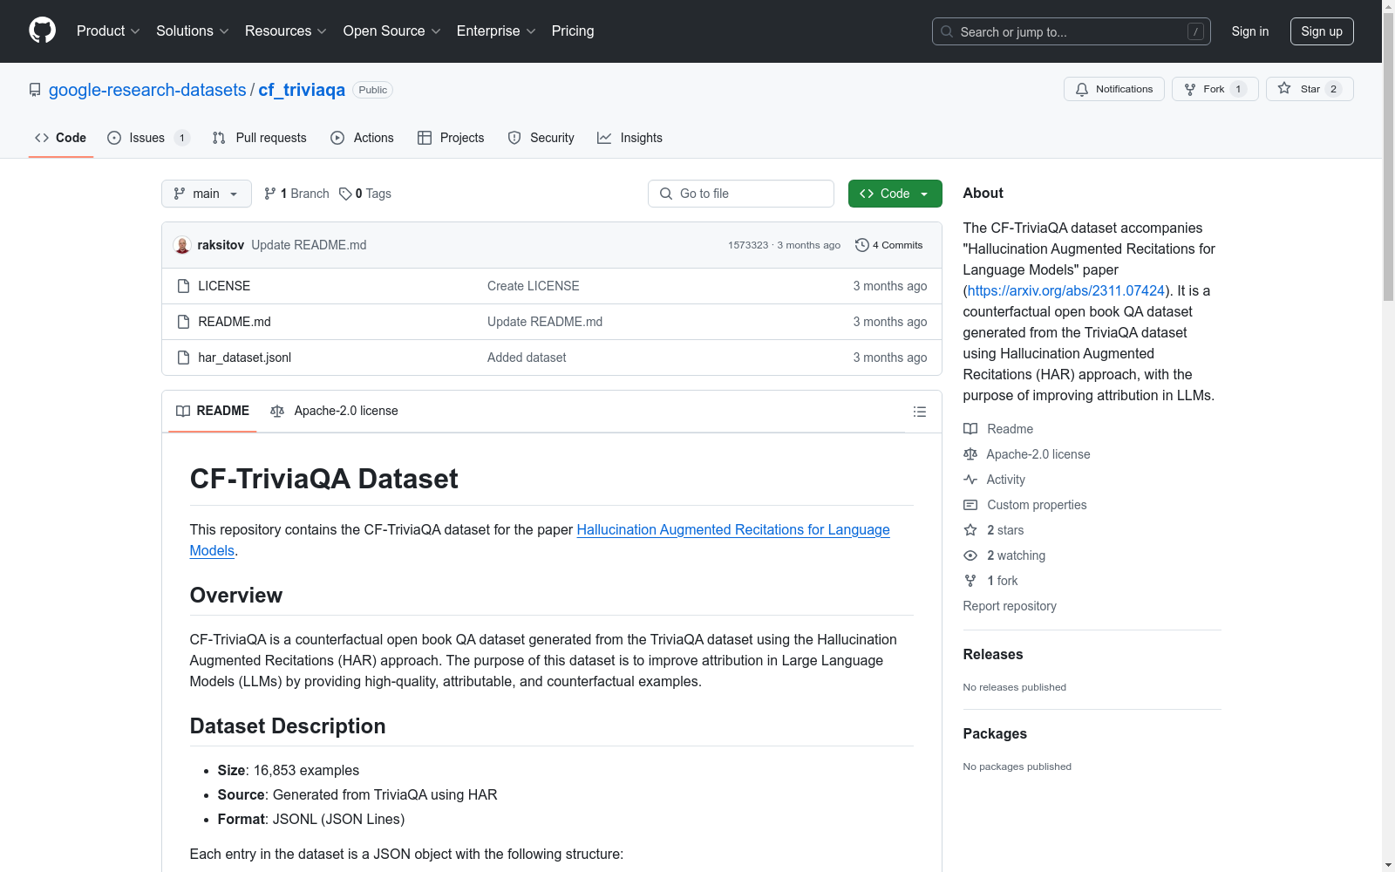The height and width of the screenshot is (872, 1395).
Task: Open the har_dataset.jsonl file
Action: 244,358
